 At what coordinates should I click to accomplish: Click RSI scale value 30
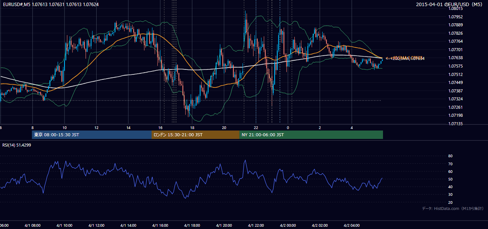pyautogui.click(x=450, y=195)
